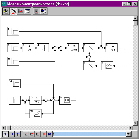Select multiplier block 7
Screen dimensions: 139x139
tap(89, 66)
